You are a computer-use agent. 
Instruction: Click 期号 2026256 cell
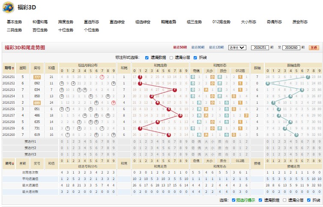coord(9,109)
